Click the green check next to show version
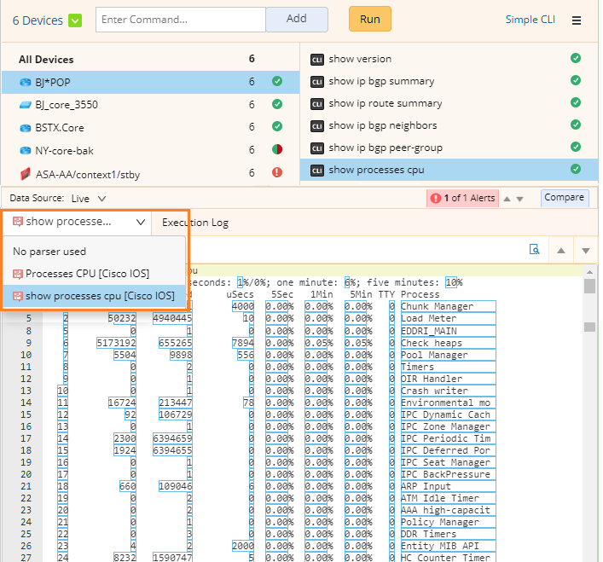Screen dimensions: 603x562 (576, 59)
